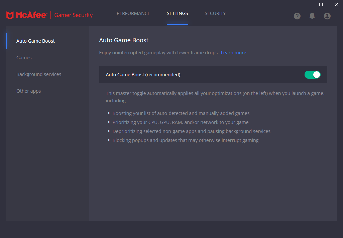Screen dimensions: 343x238
Task: Maximize the Gamer Security window
Action: 321,5
